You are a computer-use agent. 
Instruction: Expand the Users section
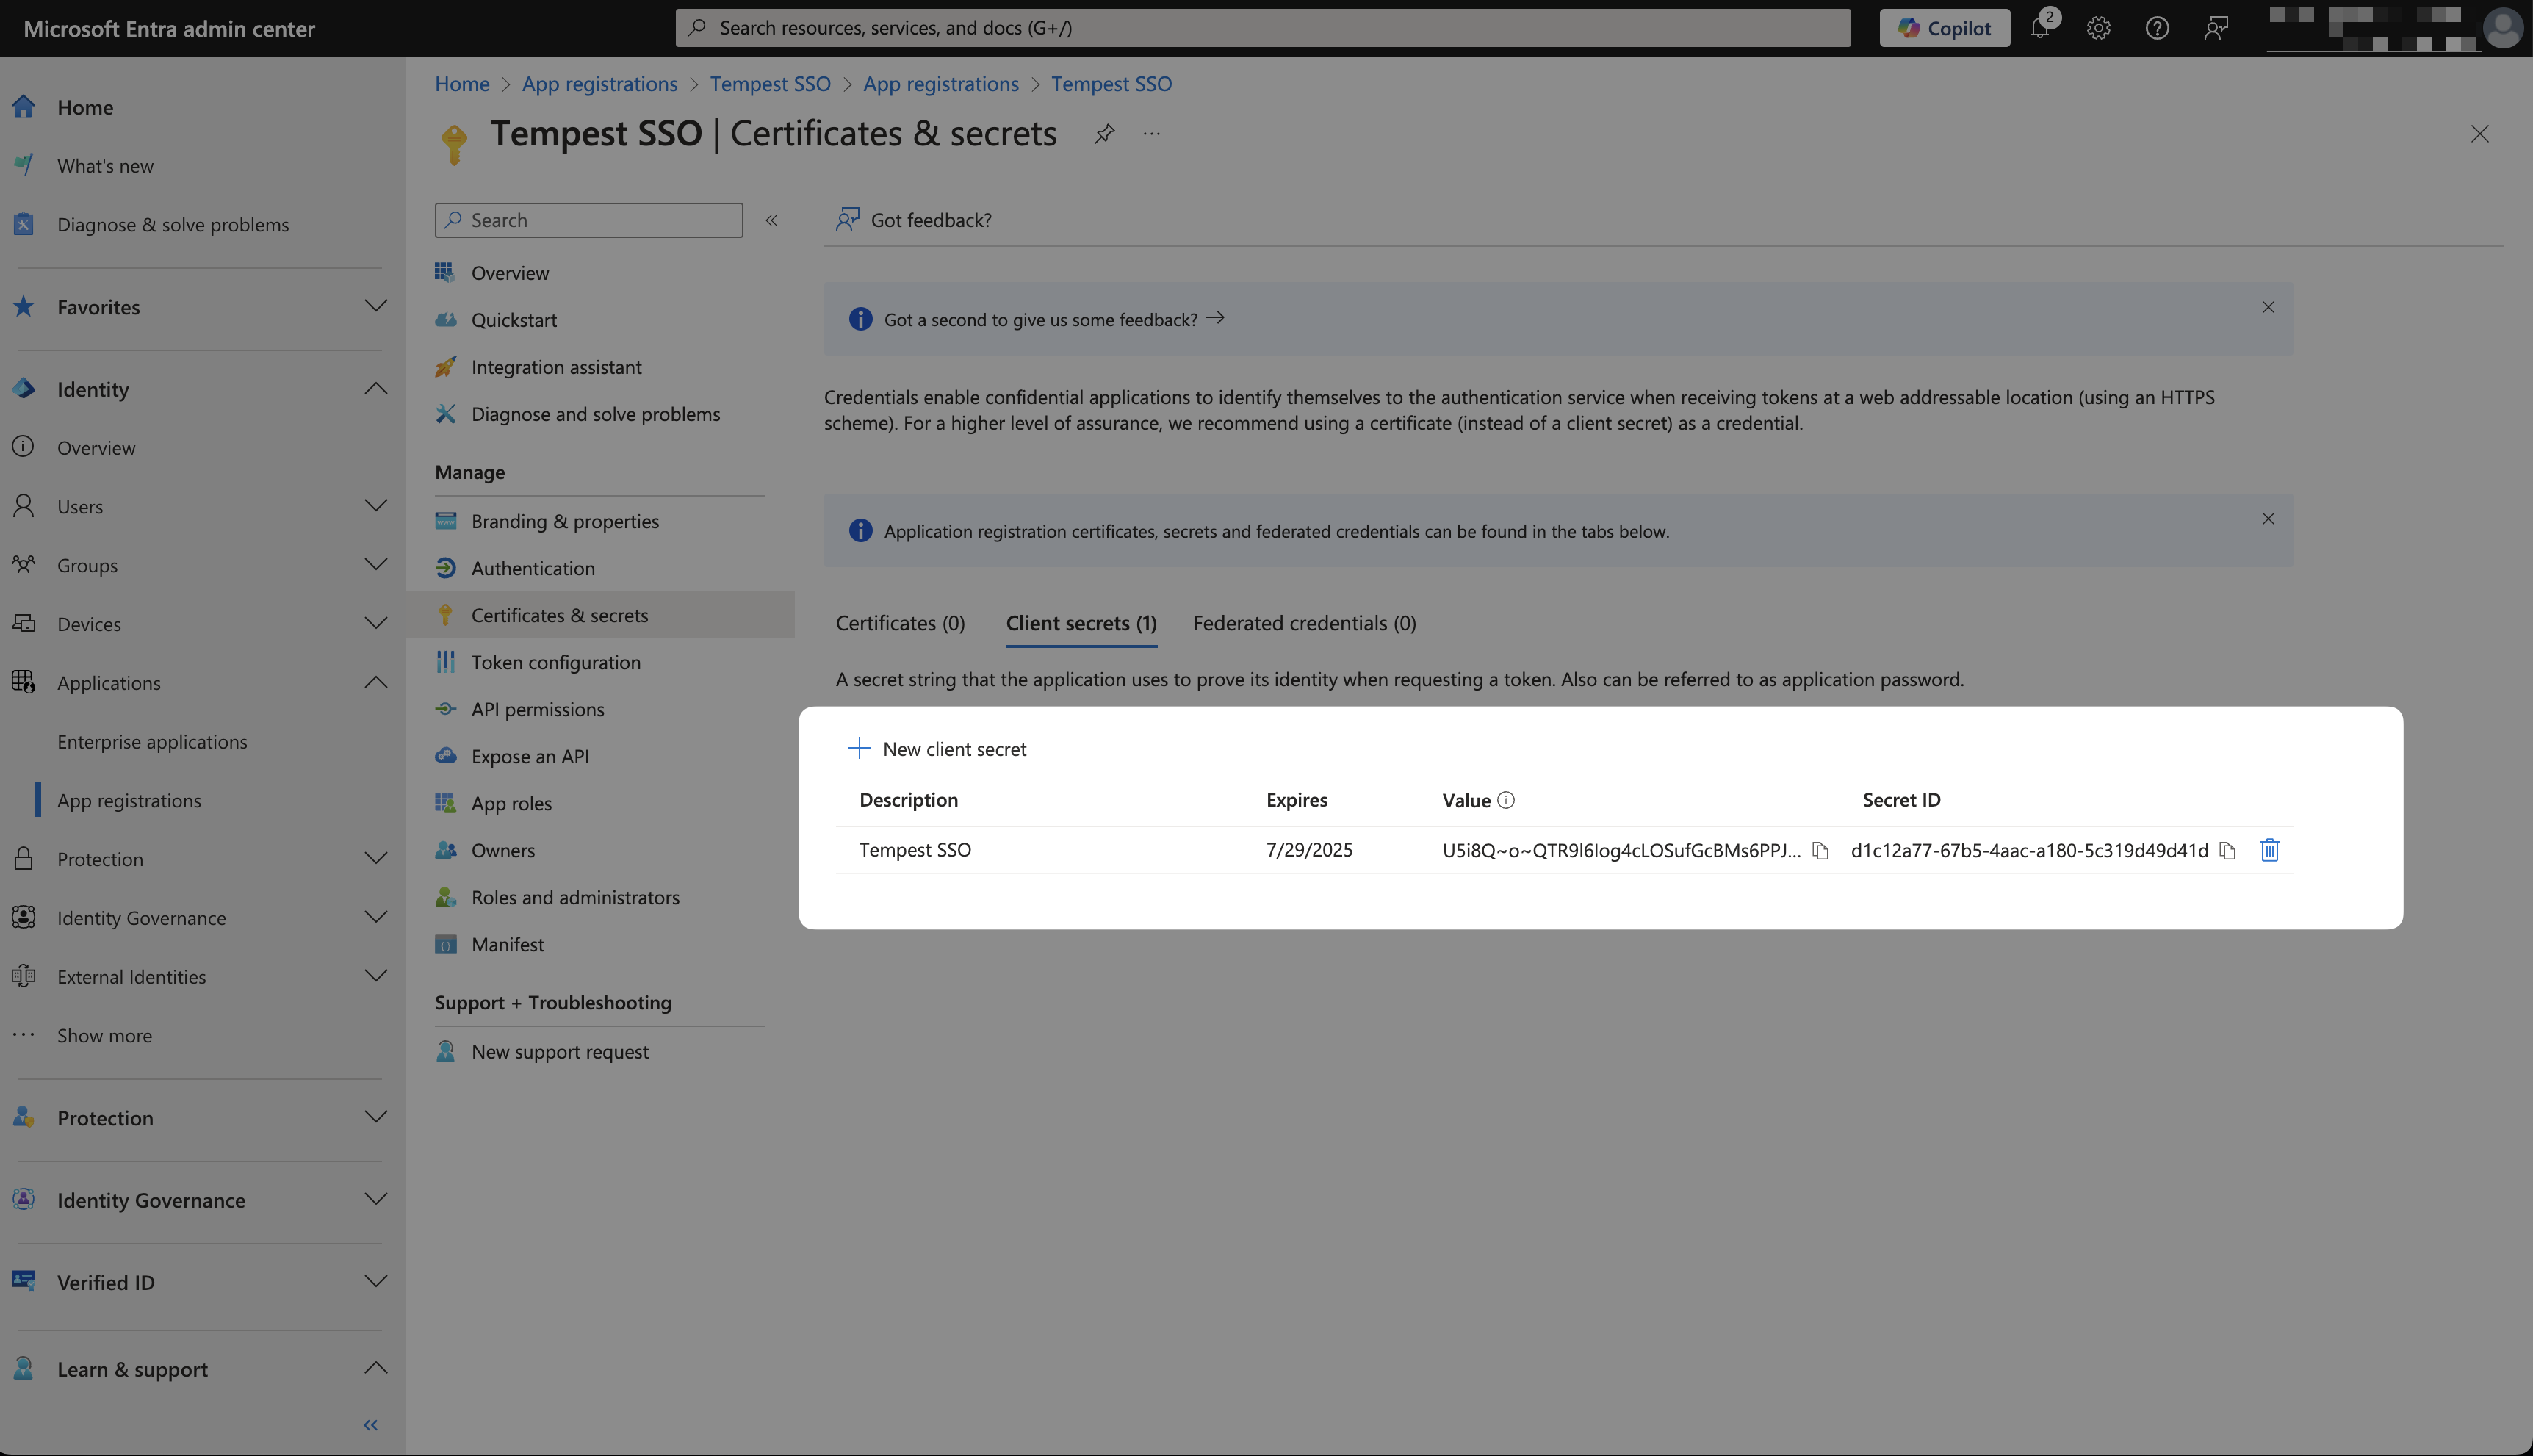[375, 506]
